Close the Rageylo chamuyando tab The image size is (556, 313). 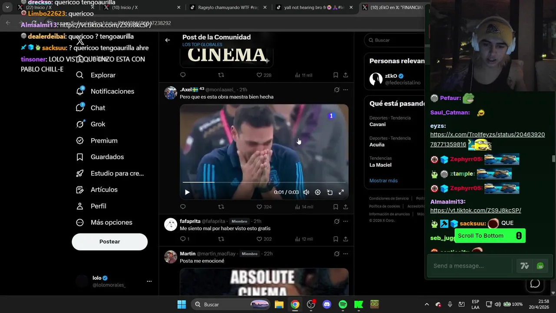click(x=265, y=7)
